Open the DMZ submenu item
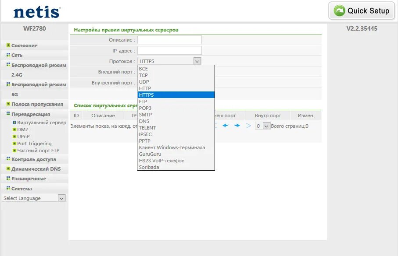The image size is (398, 256). (23, 130)
